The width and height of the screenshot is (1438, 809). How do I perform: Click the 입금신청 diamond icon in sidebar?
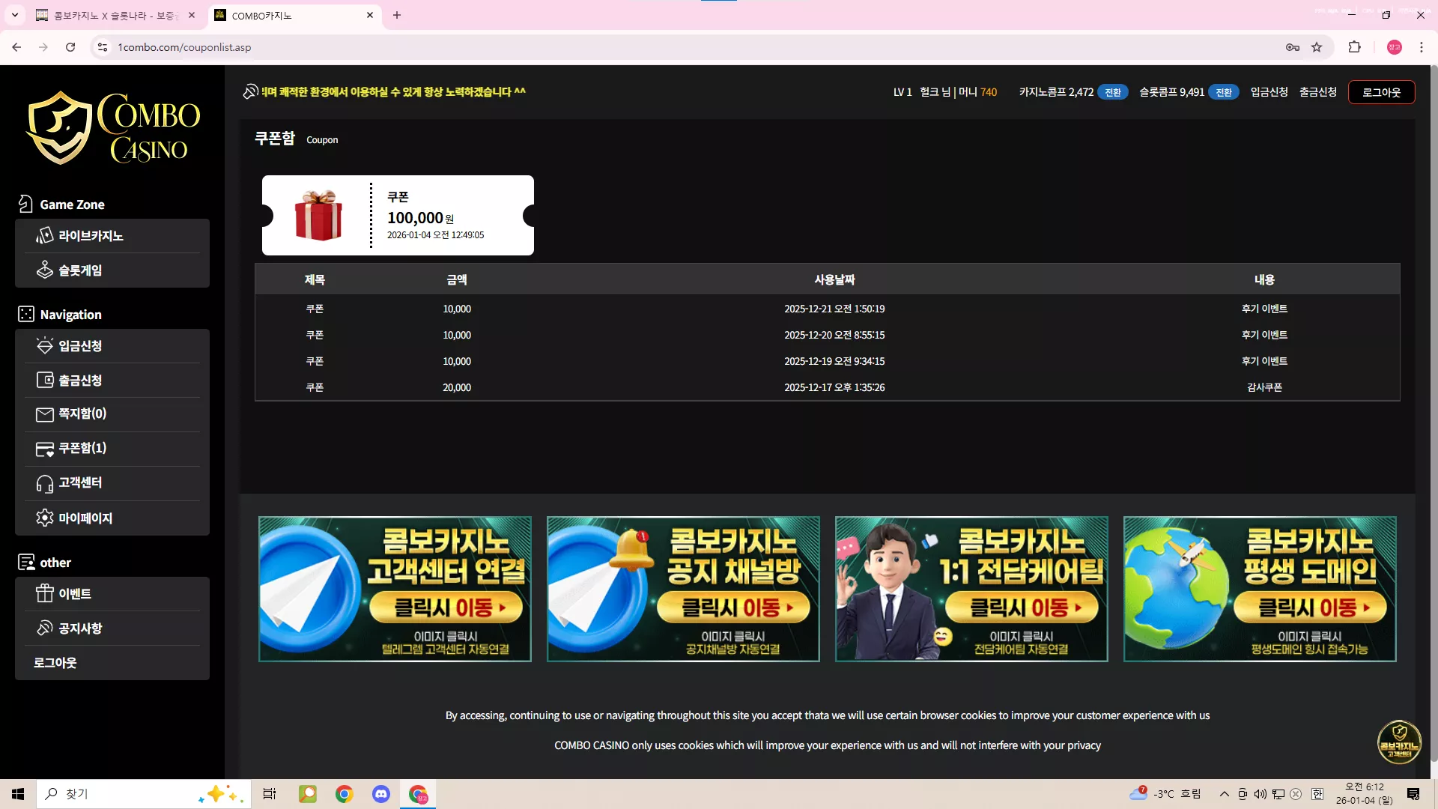click(44, 345)
